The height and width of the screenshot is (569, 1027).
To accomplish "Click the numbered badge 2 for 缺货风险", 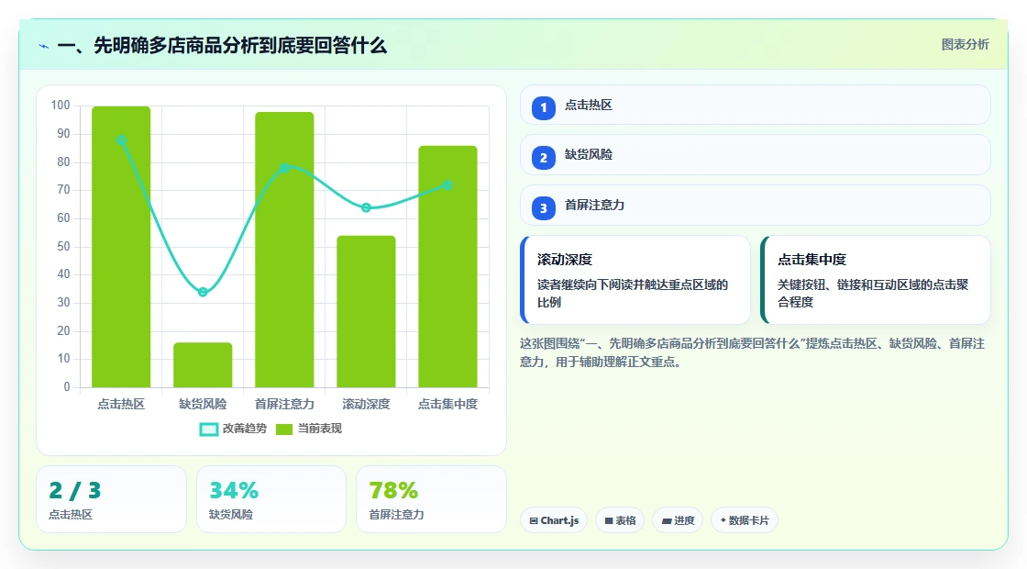I will (543, 157).
